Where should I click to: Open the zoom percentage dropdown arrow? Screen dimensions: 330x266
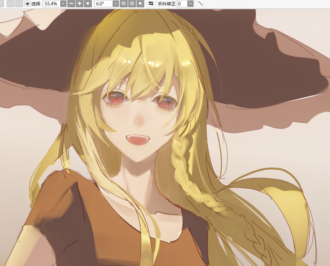(x=63, y=4)
